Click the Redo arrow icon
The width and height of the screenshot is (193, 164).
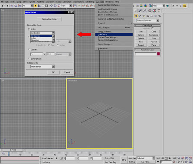[7, 6]
